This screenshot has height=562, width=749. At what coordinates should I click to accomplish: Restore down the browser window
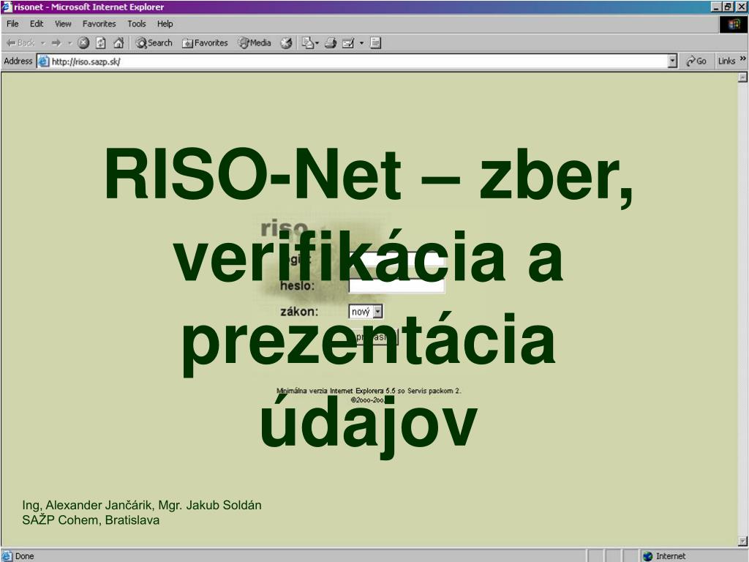coord(729,7)
